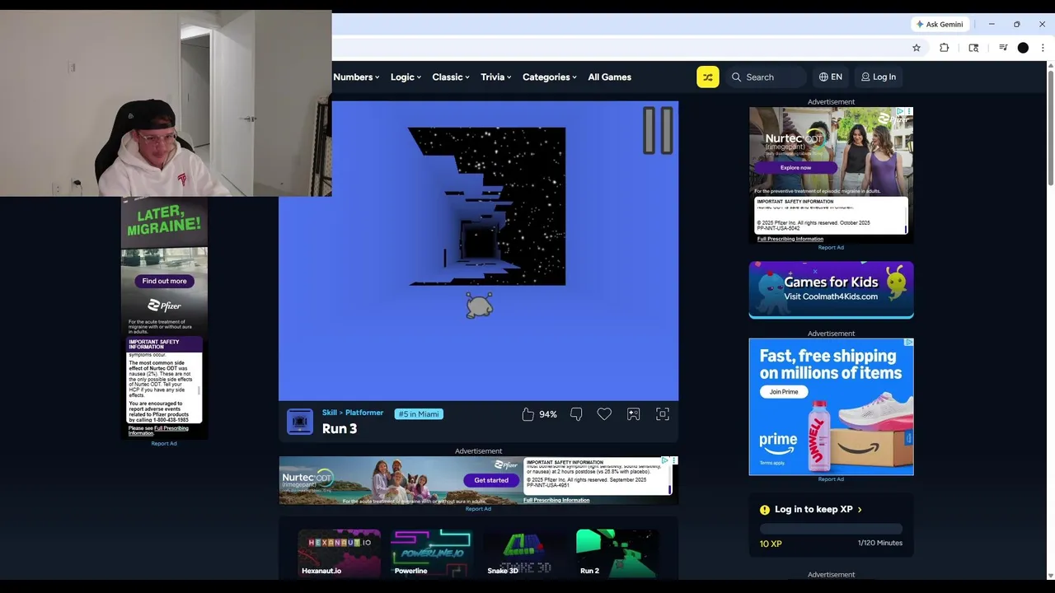Expand the Numbers menu

coord(356,77)
